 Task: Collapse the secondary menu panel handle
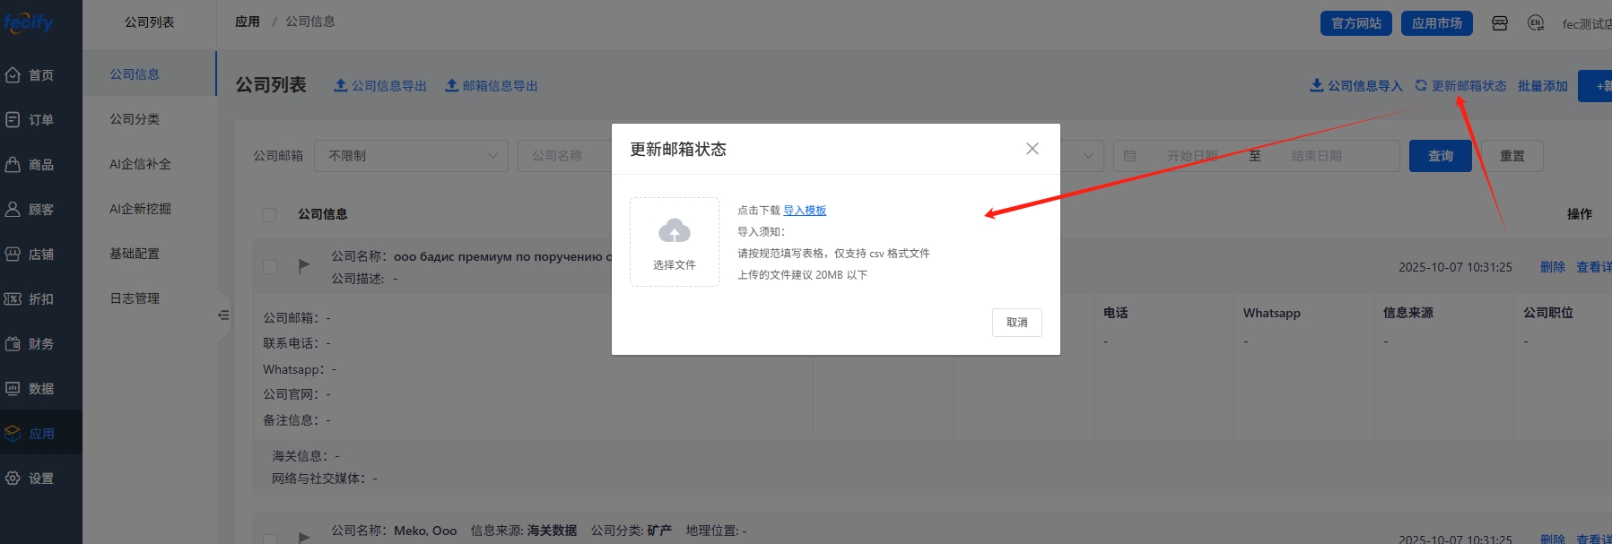[223, 315]
